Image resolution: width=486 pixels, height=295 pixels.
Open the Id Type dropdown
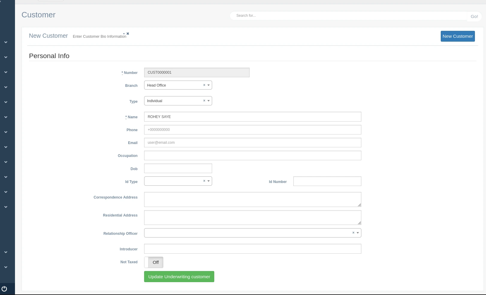[x=178, y=181]
